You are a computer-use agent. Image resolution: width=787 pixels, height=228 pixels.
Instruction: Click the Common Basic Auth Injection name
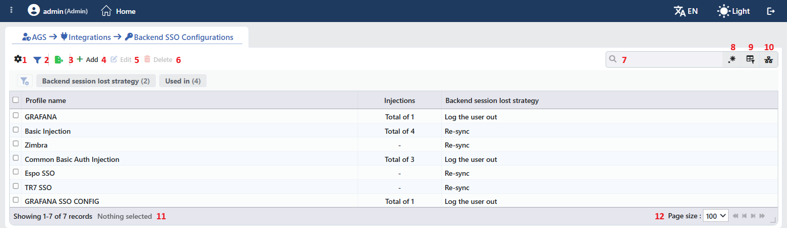point(72,159)
